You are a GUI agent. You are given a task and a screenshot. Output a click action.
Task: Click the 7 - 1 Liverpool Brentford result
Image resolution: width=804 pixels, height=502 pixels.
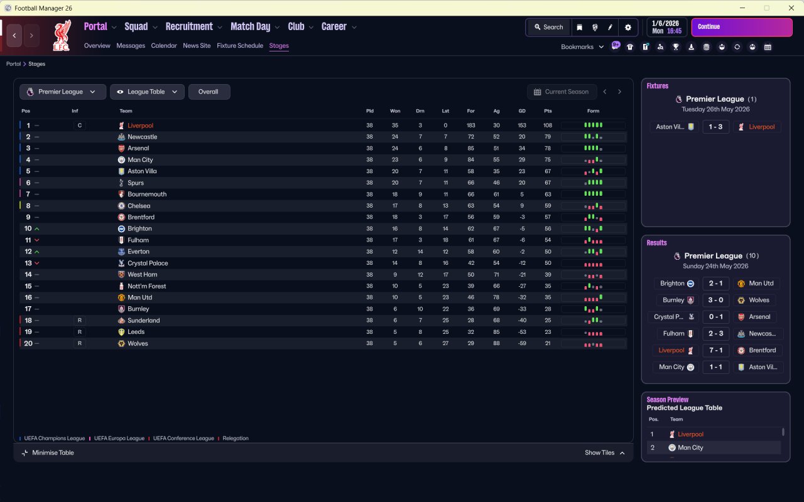coord(715,350)
